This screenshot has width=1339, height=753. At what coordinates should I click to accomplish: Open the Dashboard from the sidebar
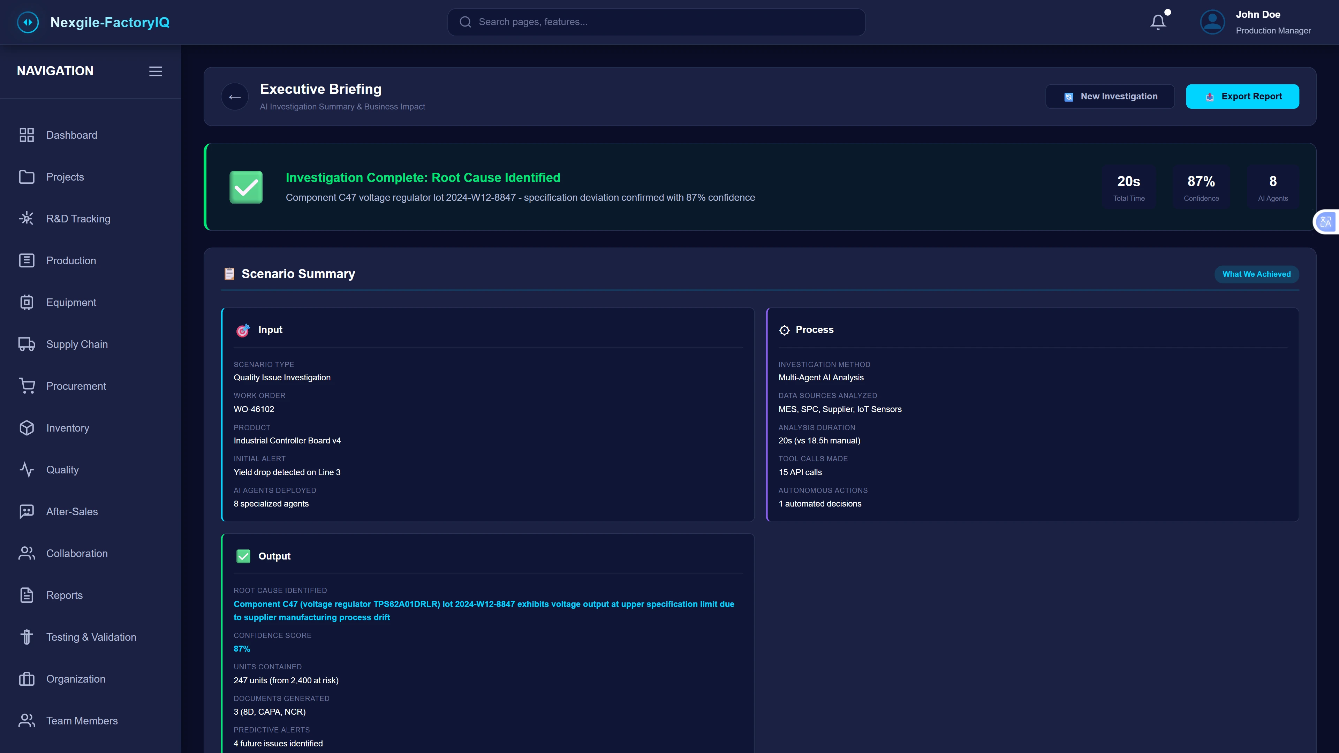coord(71,135)
